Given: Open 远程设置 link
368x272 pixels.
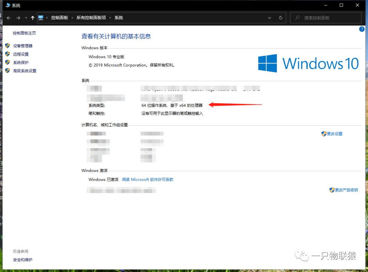Looking at the screenshot, I should [x=21, y=54].
